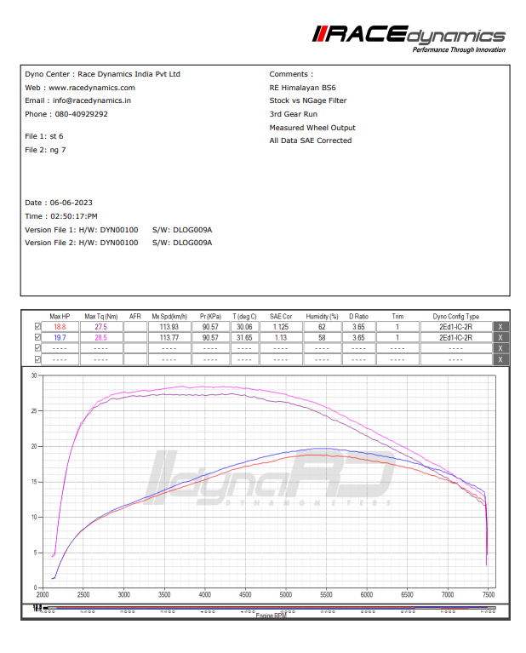The image size is (526, 653).
Task: Remove the 18.8 HP run with its X button
Action: 501,326
